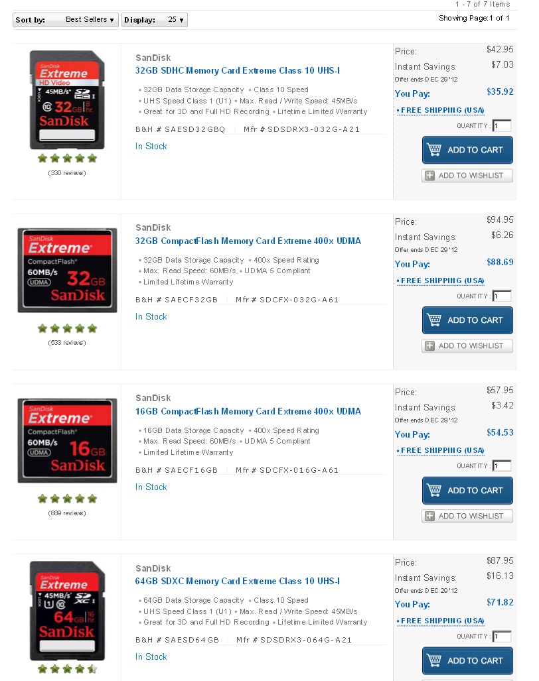Open 64GB SDXC Memory Card Extreme link
This screenshot has width=539, height=681.
pos(238,581)
